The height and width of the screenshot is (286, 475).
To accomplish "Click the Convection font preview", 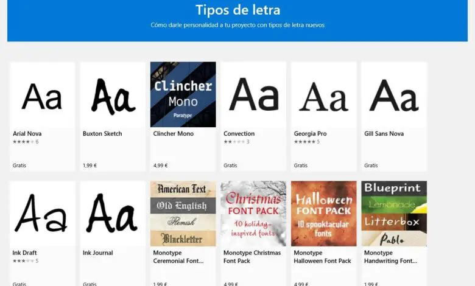I will pyautogui.click(x=253, y=95).
